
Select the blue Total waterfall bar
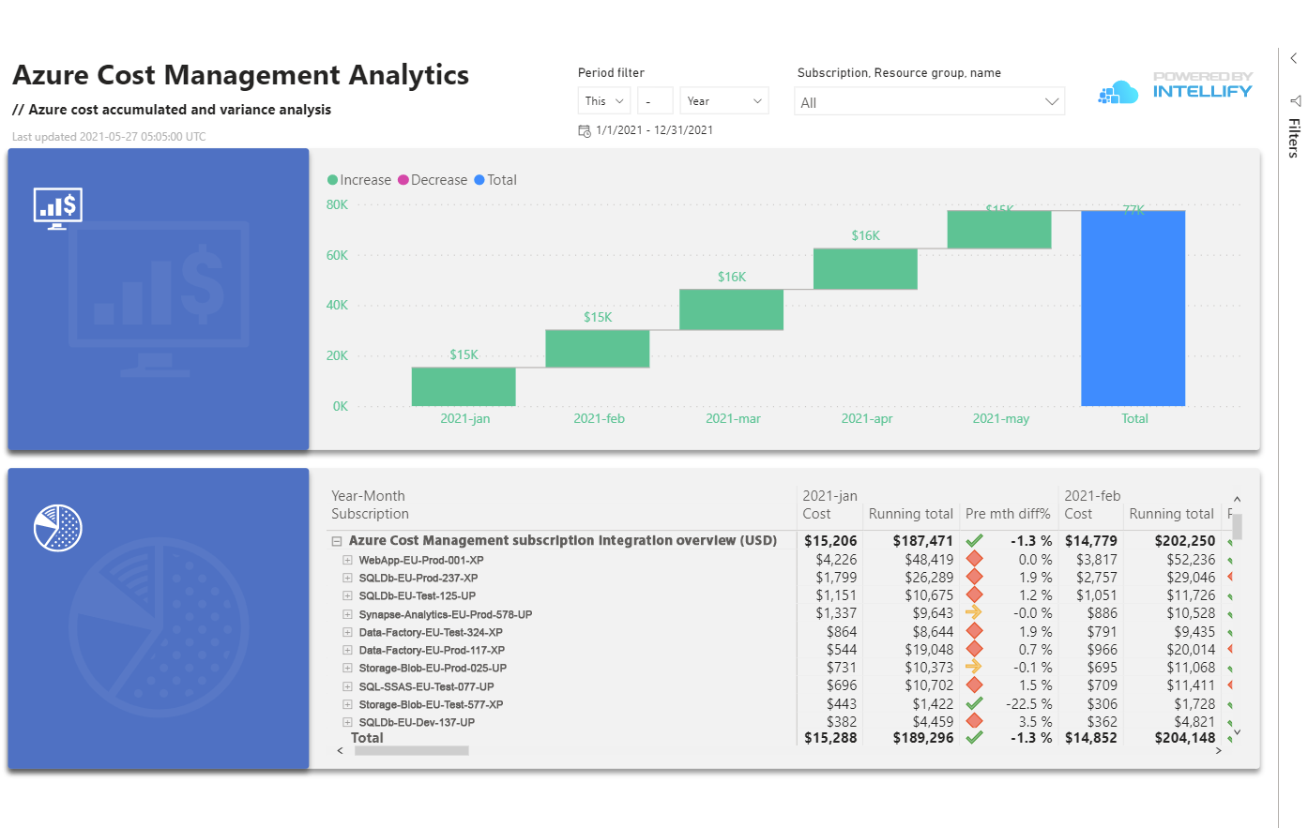tap(1133, 309)
